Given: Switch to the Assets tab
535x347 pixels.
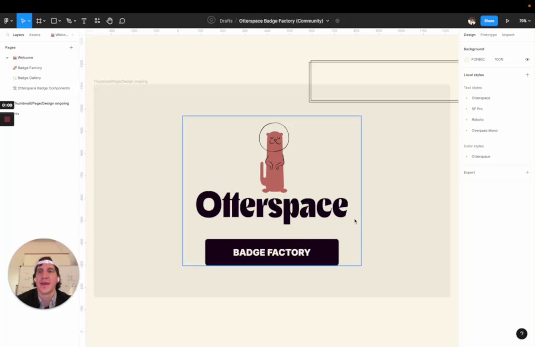Looking at the screenshot, I should (34, 35).
